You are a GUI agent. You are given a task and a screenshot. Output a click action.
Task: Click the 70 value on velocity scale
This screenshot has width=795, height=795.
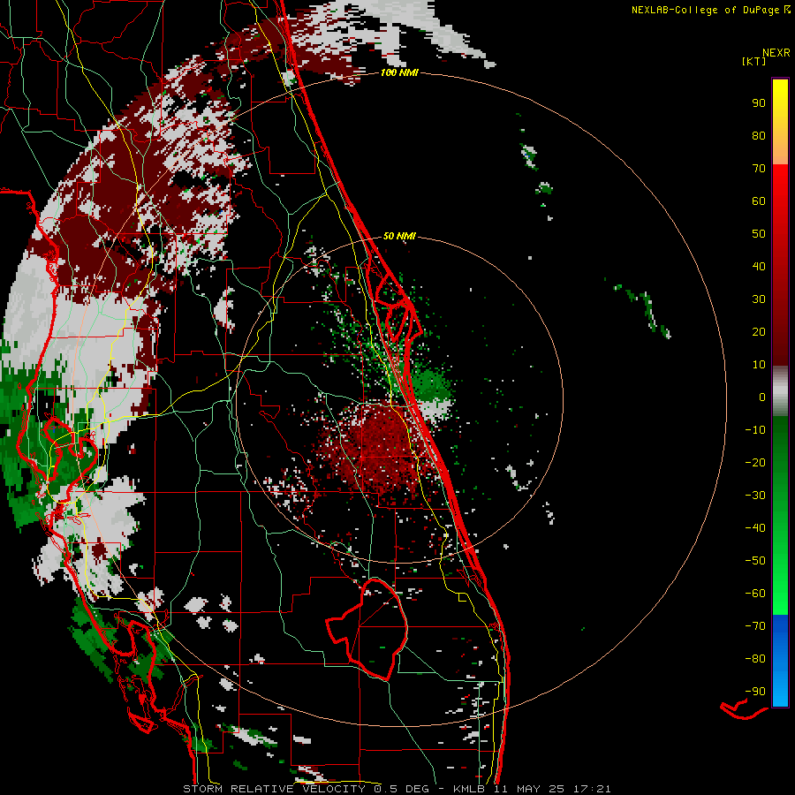(759, 169)
